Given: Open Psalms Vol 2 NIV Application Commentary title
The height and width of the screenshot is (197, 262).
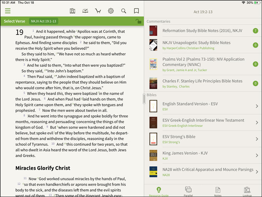Looking at the screenshot, I should 203,62.
